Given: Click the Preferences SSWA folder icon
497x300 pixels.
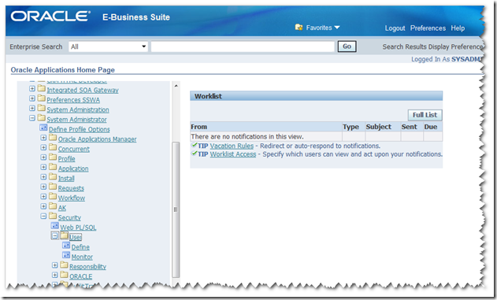Looking at the screenshot, I should 42,98.
